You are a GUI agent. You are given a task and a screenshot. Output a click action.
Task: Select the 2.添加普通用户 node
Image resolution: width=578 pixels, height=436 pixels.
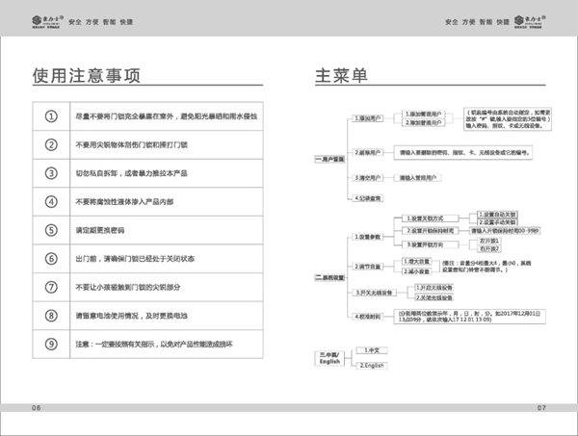click(x=423, y=122)
